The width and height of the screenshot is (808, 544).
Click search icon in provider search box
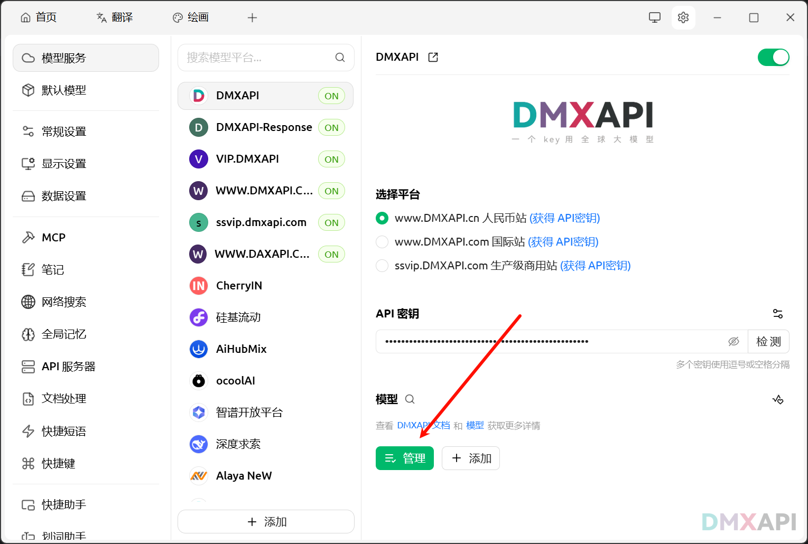tap(340, 58)
